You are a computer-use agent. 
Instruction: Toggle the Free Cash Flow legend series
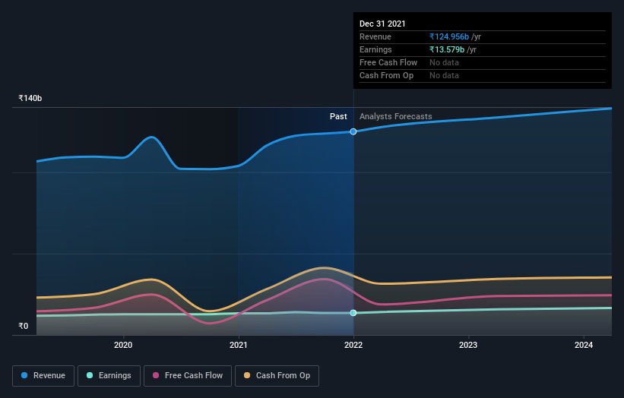tap(188, 376)
